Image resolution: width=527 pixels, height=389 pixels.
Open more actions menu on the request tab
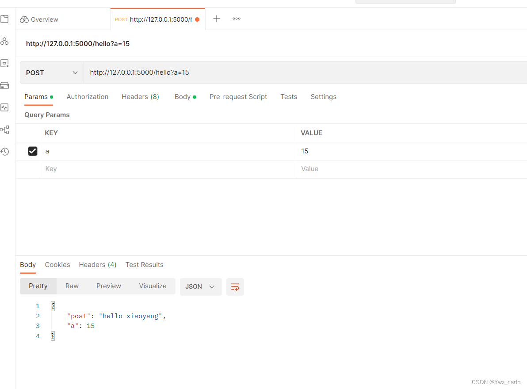tap(236, 19)
